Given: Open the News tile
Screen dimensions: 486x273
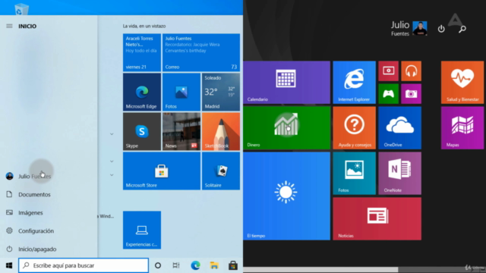Looking at the screenshot, I should [181, 131].
